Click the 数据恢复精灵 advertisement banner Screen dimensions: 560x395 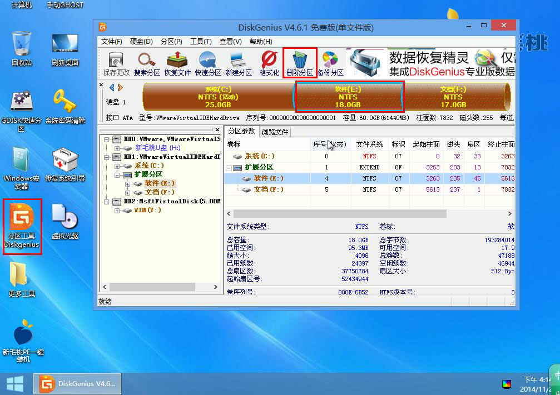pyautogui.click(x=432, y=64)
